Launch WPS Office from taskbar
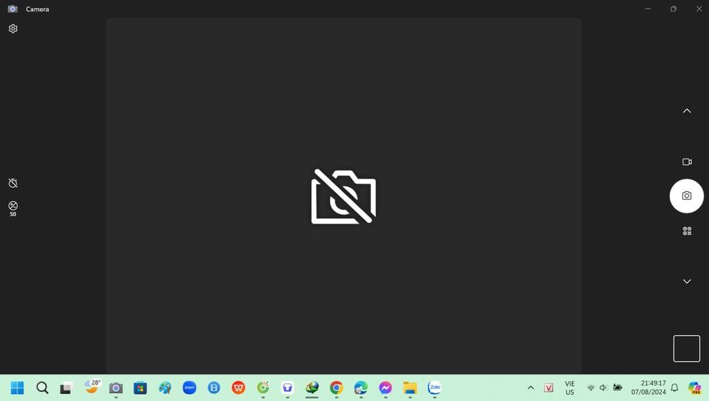This screenshot has height=401, width=709. pyautogui.click(x=238, y=388)
